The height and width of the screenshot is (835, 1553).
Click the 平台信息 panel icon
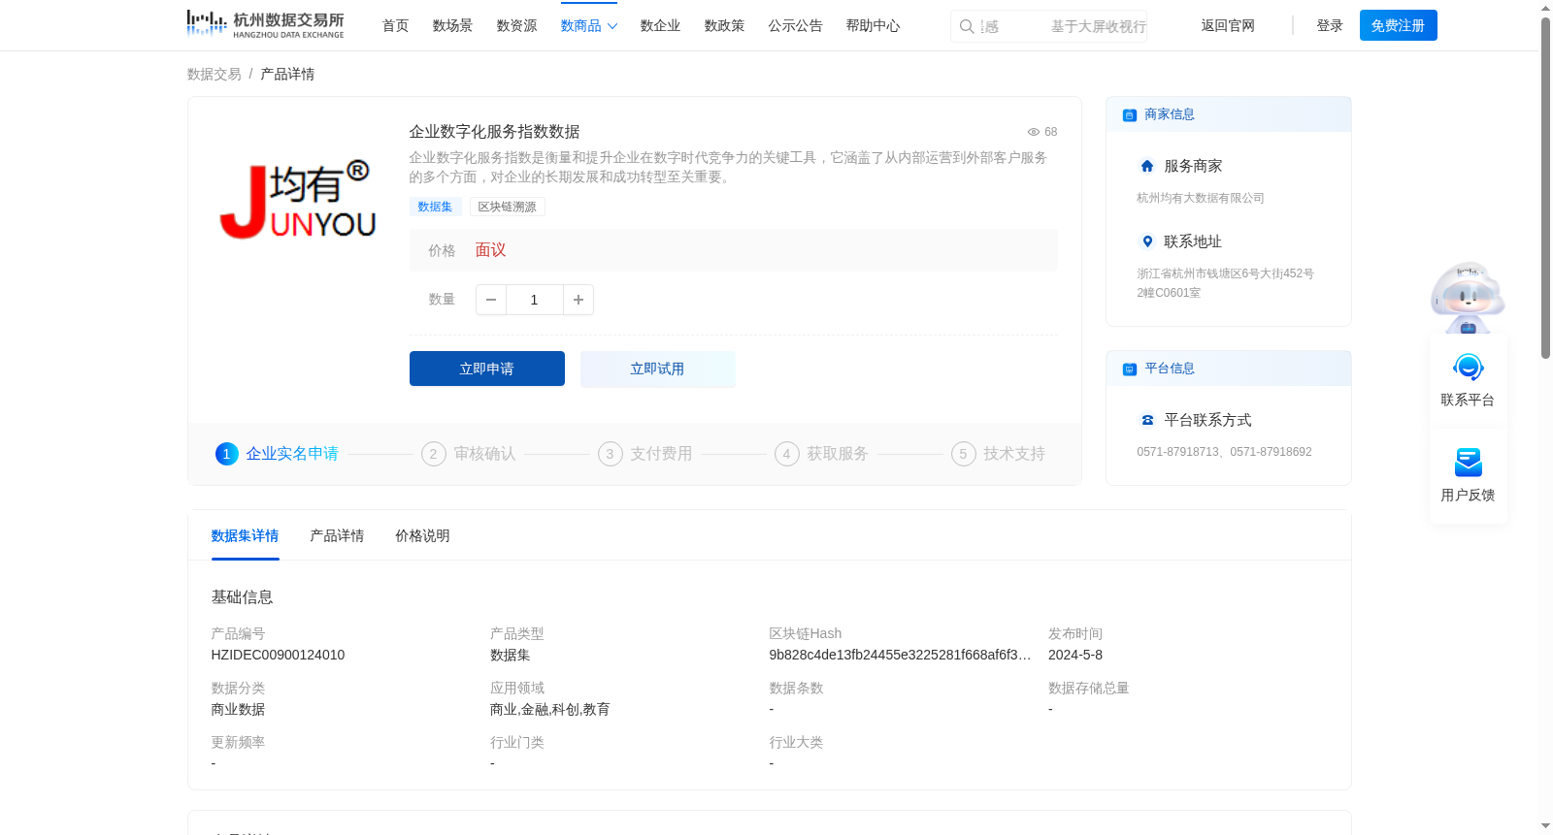(1130, 369)
